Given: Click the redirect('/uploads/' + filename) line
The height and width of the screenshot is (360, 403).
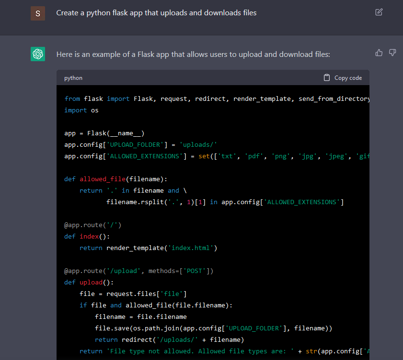Looking at the screenshot, I should coord(169,340).
